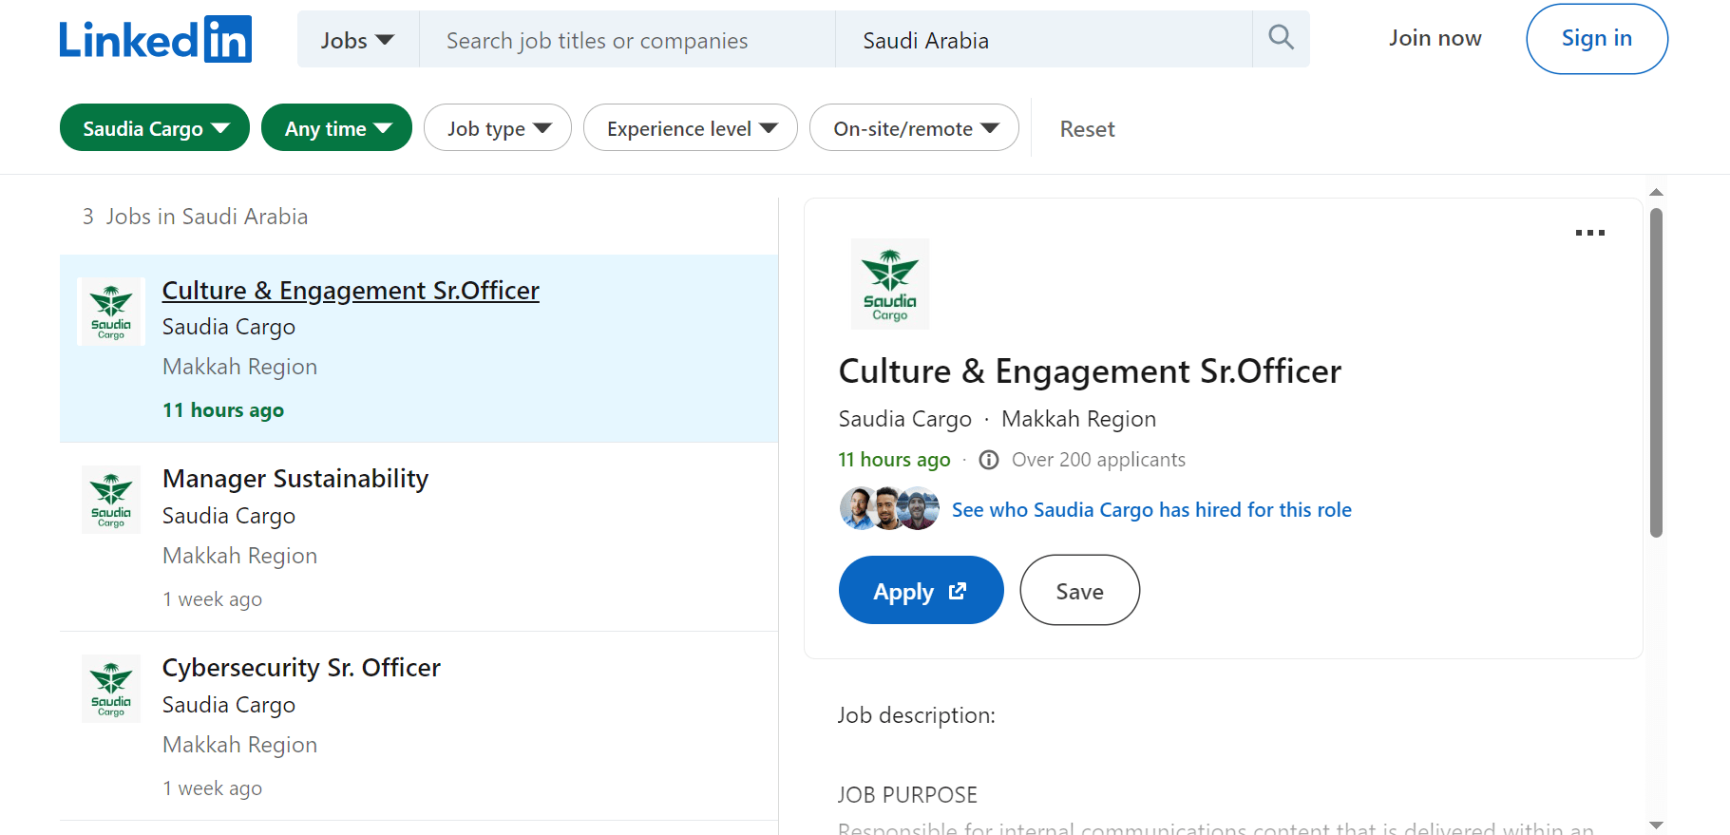The height and width of the screenshot is (835, 1730).
Task: Click the 'JOB PURPOSE' text
Action: (907, 795)
